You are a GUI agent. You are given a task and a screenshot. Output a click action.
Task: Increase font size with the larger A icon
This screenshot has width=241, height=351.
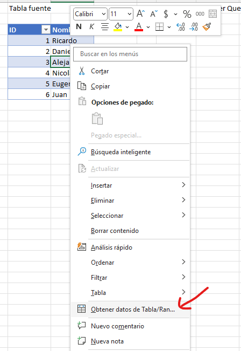pos(141,13)
